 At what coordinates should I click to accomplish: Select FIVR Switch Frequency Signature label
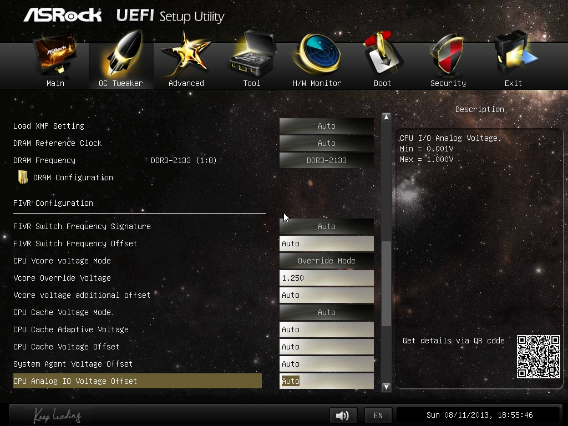pyautogui.click(x=82, y=226)
